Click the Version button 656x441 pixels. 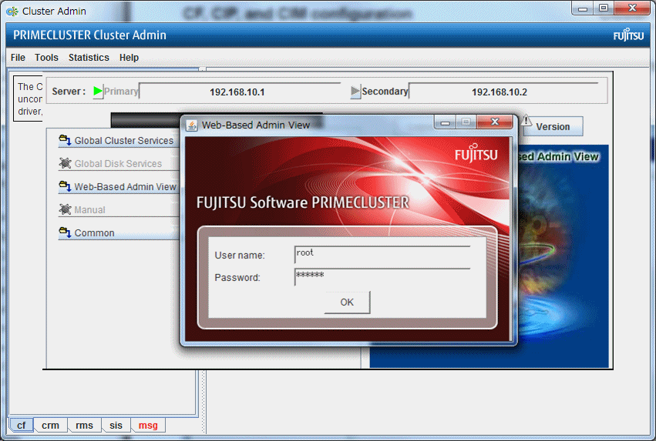[553, 126]
